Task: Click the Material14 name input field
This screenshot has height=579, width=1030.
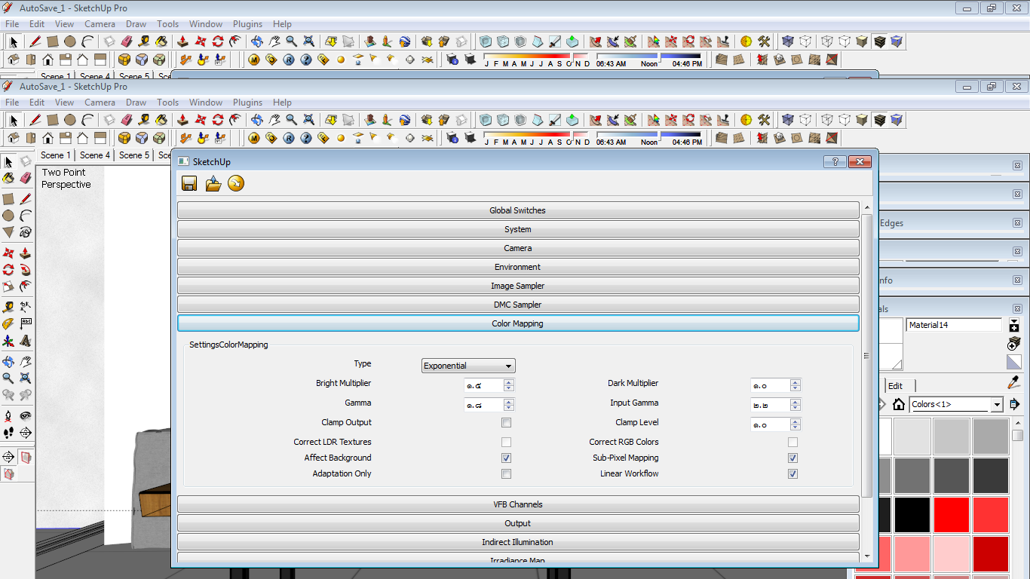Action: click(x=953, y=325)
